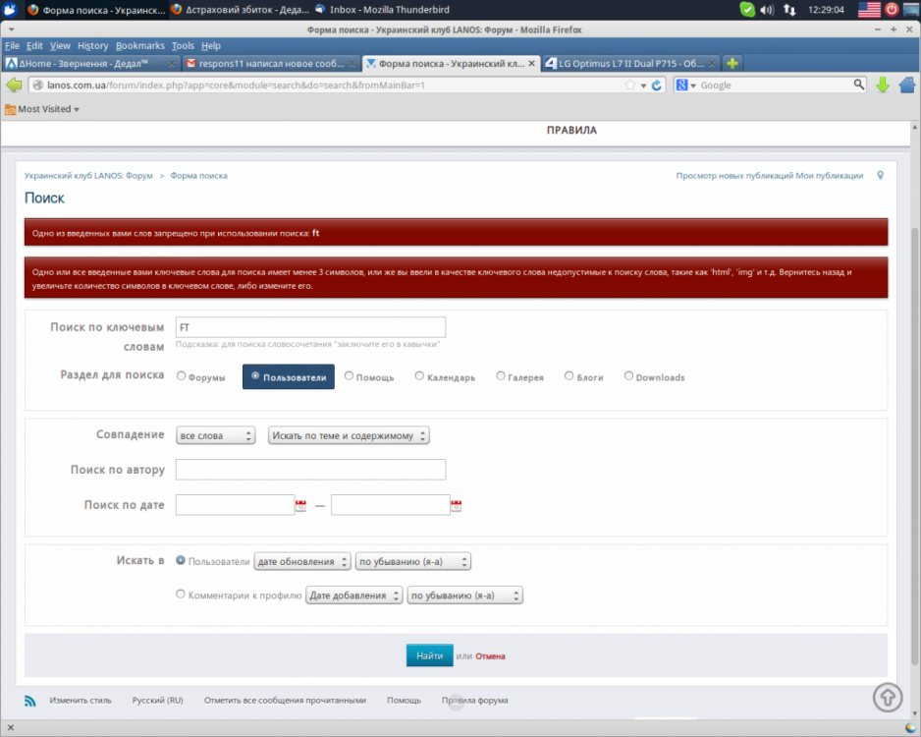Screen dimensions: 921x737
Task: Click the Поиск по автору input field
Action: coord(310,470)
